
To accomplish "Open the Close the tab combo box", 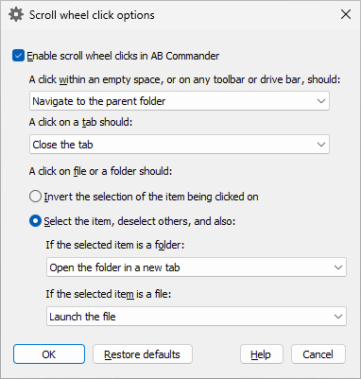I will tap(180, 145).
